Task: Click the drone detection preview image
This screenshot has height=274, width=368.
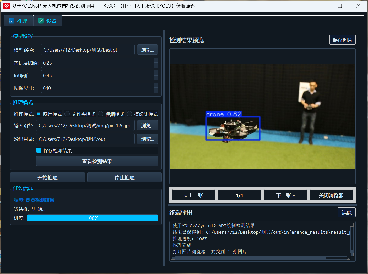Action: point(262,116)
